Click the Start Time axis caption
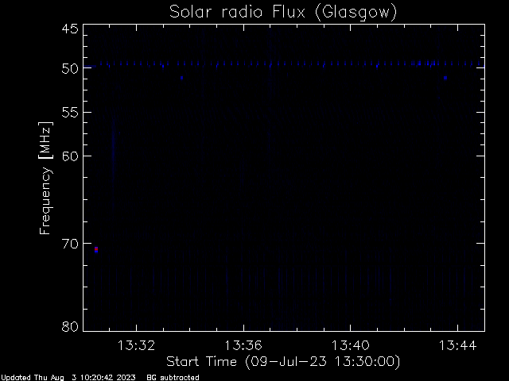 [283, 362]
